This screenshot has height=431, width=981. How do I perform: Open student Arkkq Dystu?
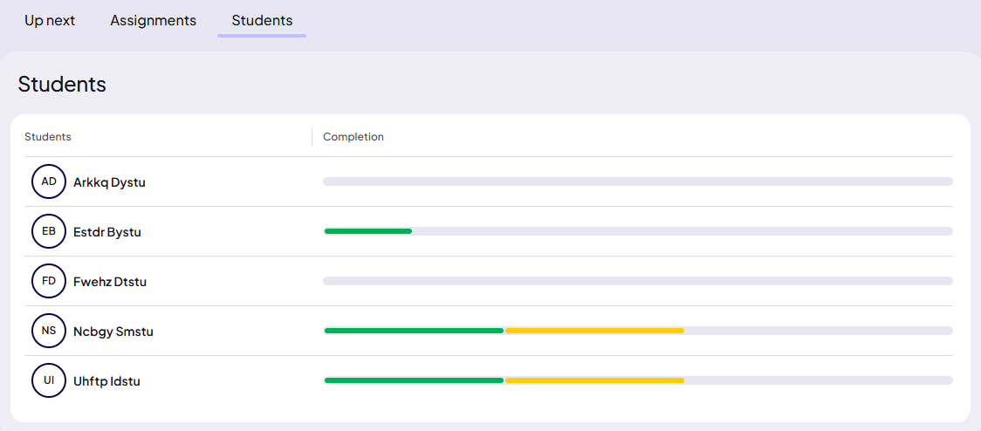tap(109, 182)
